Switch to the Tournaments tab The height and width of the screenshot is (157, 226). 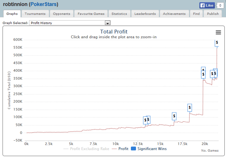point(35,14)
